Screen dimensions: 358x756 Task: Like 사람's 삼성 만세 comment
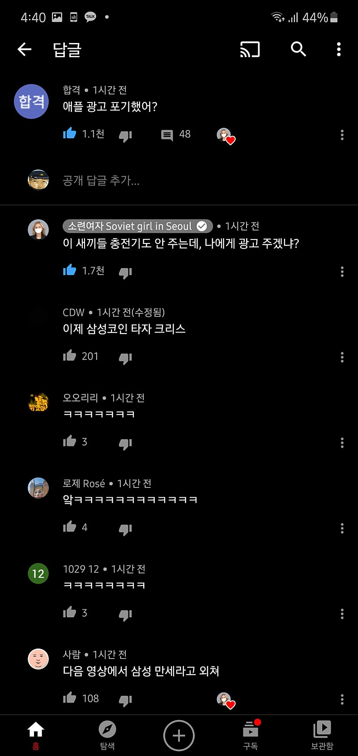pyautogui.click(x=70, y=698)
